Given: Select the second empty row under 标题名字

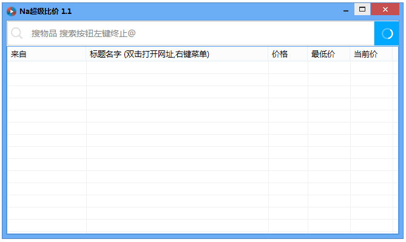Looking at the screenshot, I should [177, 79].
